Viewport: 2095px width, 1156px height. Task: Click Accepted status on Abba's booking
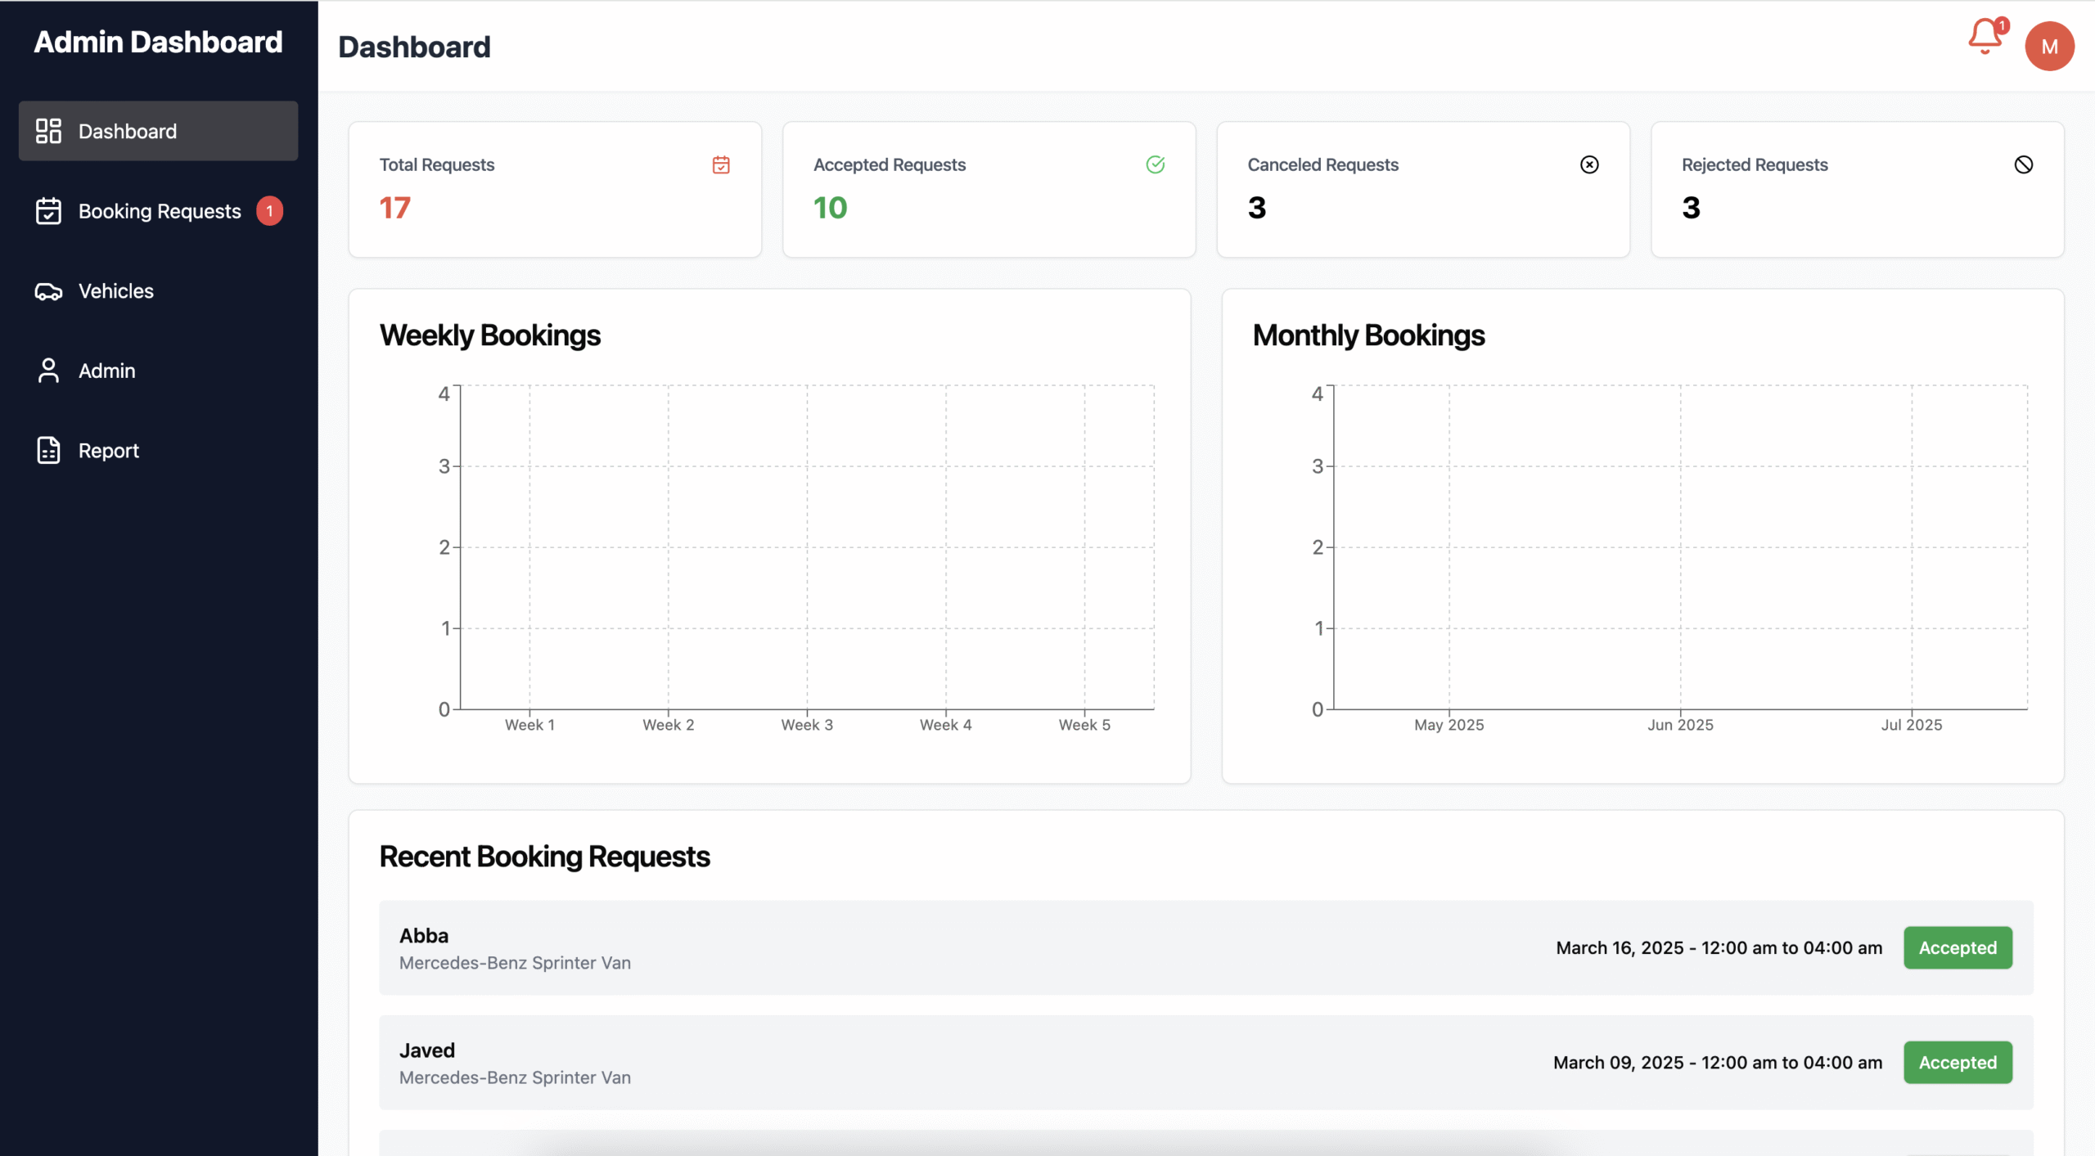point(1957,947)
